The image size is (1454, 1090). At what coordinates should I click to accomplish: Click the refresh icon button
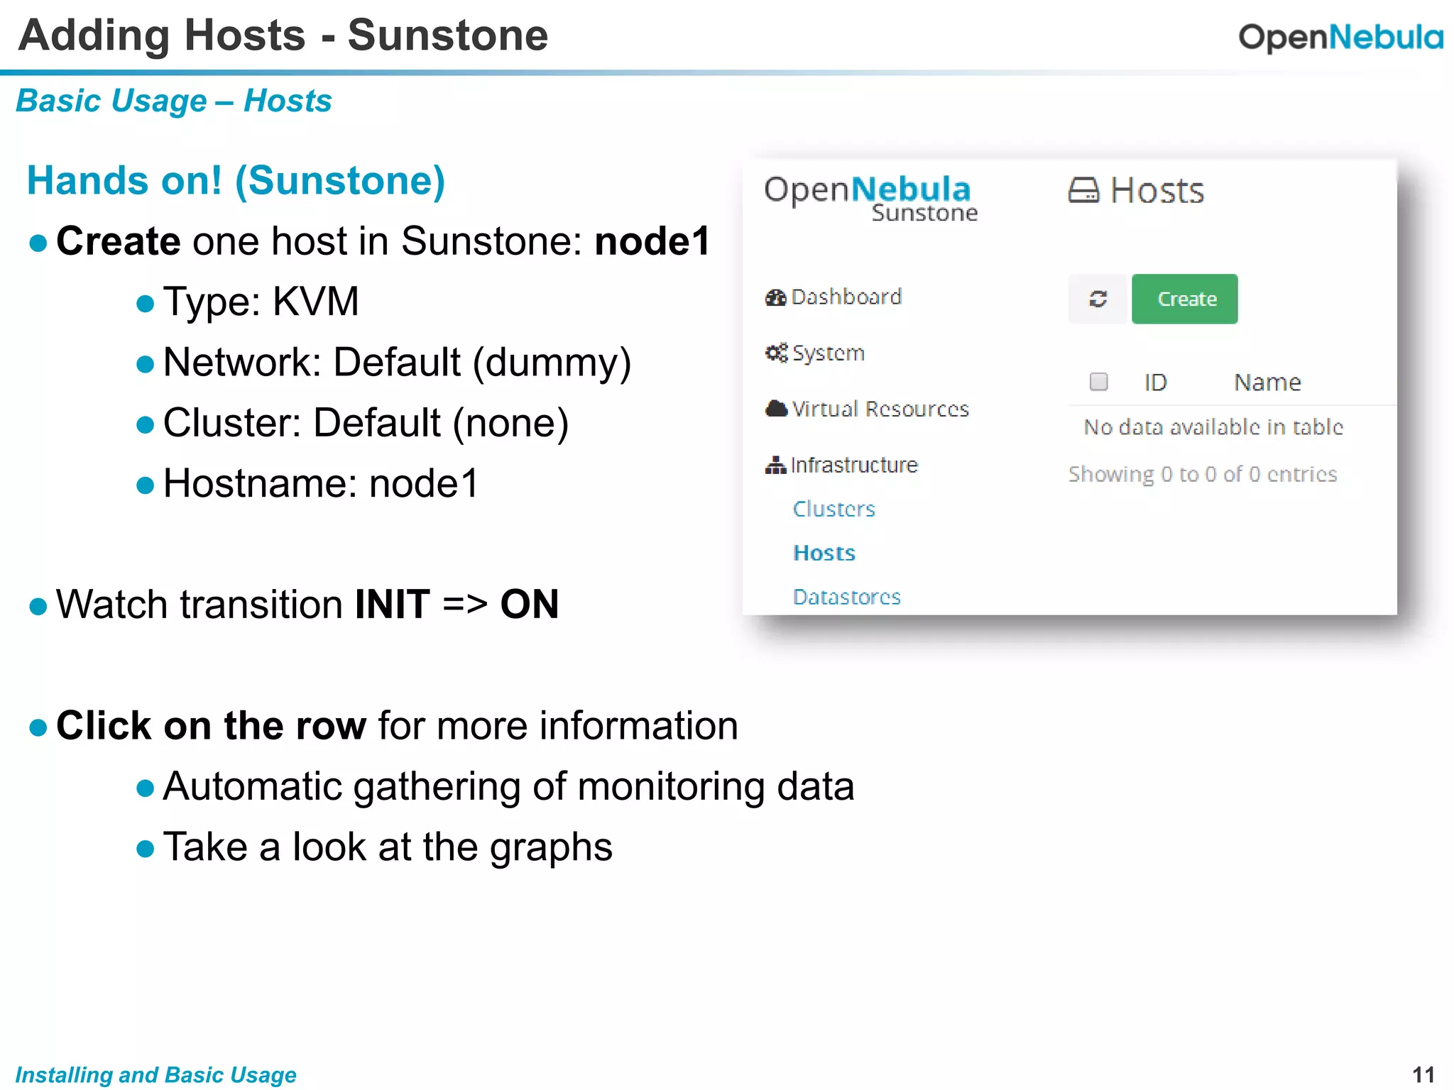click(1098, 299)
